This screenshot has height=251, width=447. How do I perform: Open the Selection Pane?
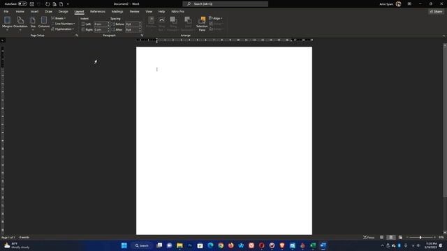pos(202,24)
